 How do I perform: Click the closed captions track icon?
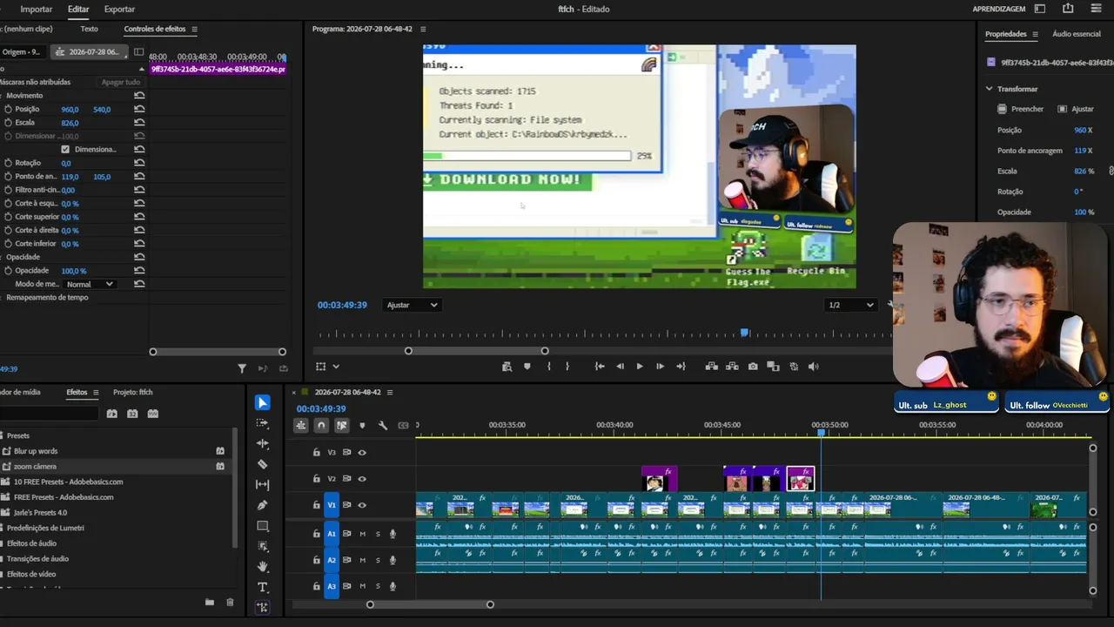(x=403, y=425)
